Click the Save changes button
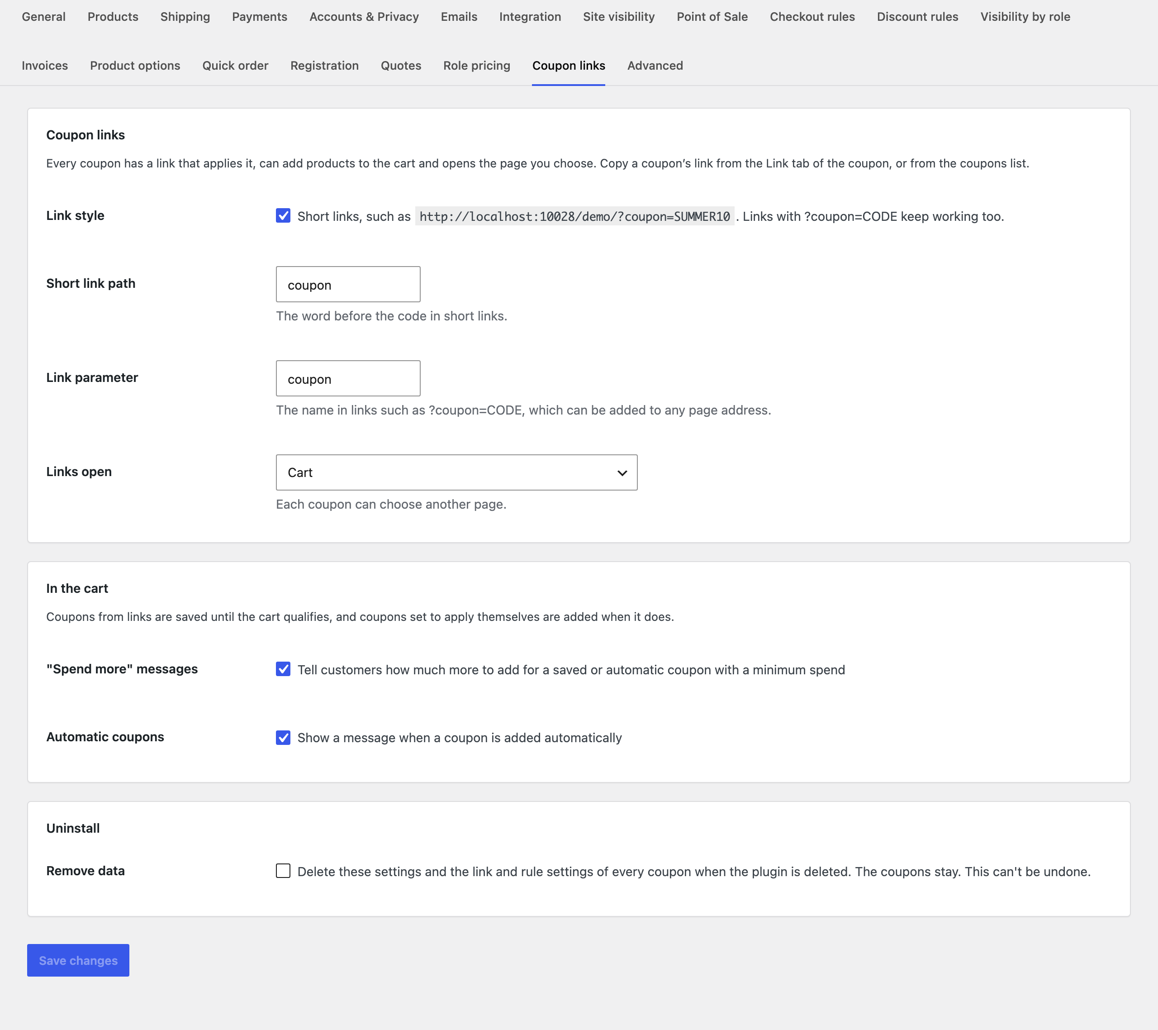 78,961
